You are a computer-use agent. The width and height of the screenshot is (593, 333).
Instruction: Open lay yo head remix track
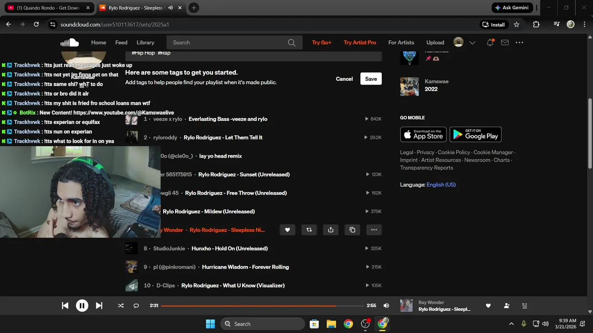[x=221, y=156]
